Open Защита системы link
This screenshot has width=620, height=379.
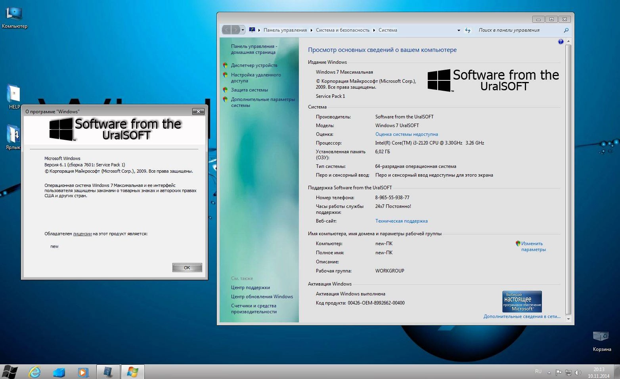(x=249, y=90)
